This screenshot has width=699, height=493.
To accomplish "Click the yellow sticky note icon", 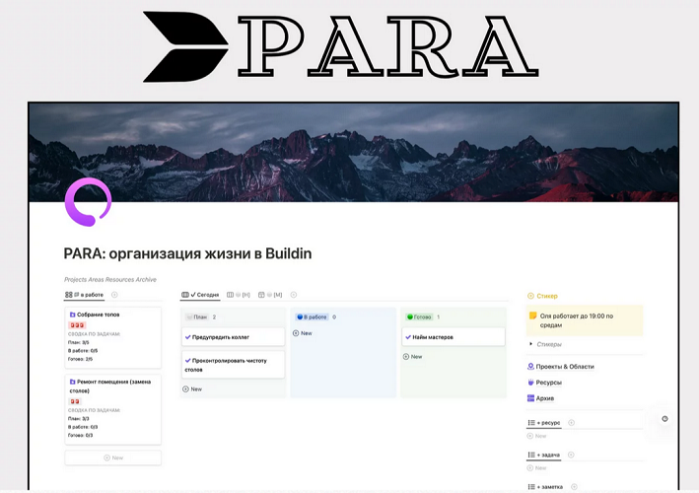I will coord(533,317).
